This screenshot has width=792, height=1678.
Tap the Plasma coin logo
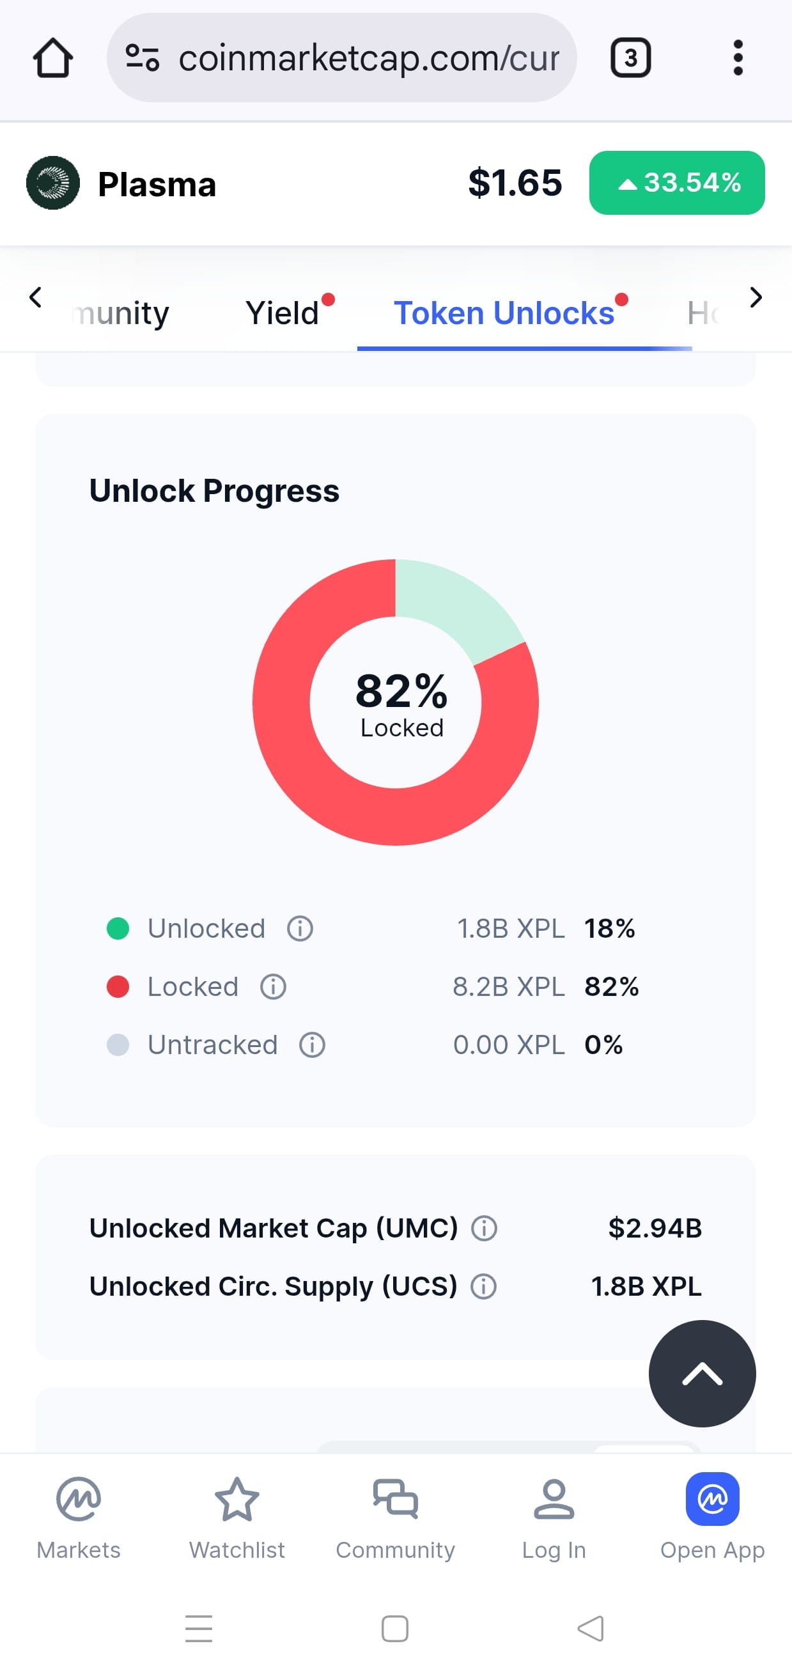pos(53,183)
